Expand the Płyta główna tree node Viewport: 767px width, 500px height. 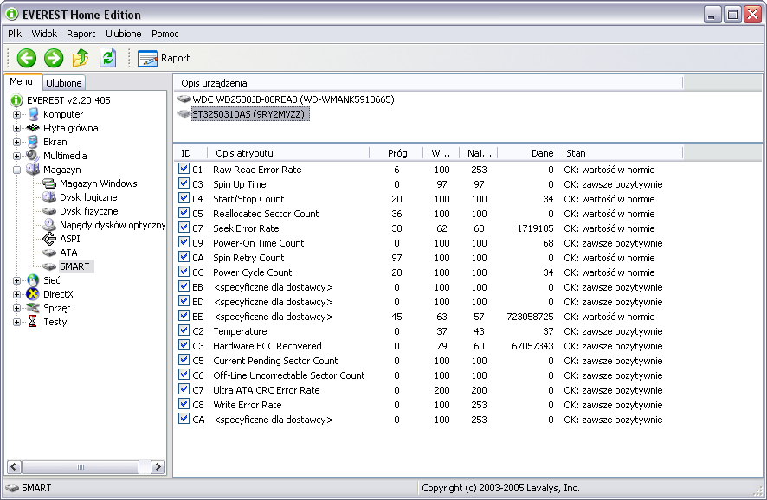16,128
